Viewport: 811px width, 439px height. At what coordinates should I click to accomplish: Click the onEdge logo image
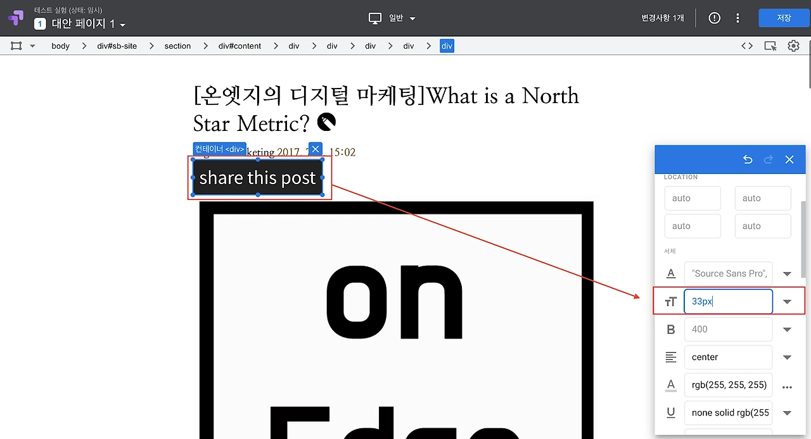397,320
